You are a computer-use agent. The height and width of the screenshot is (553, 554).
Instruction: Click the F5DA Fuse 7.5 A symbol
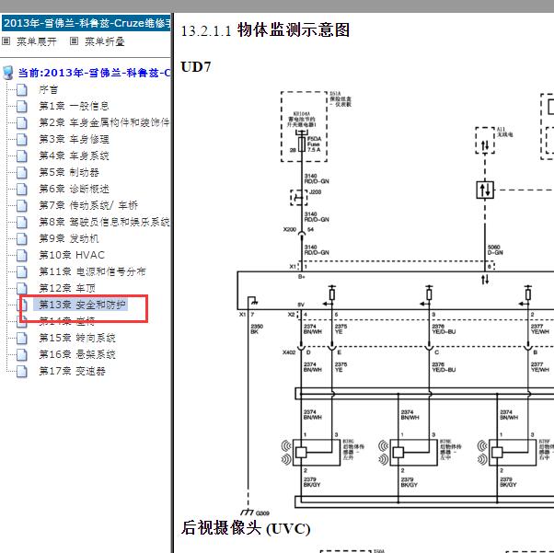click(302, 144)
